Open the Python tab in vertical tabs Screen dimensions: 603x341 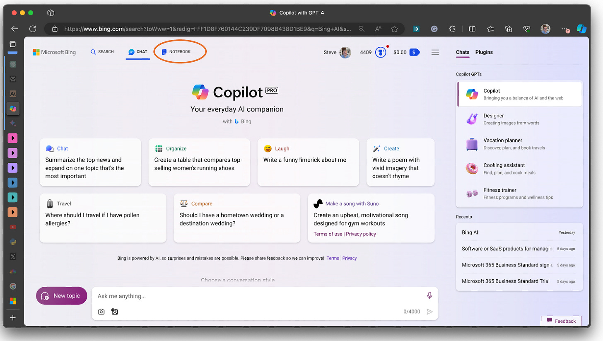[x=13, y=242]
